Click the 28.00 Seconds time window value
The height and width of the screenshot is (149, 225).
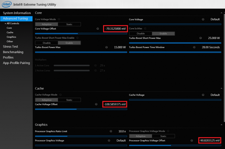pyautogui.click(x=211, y=47)
